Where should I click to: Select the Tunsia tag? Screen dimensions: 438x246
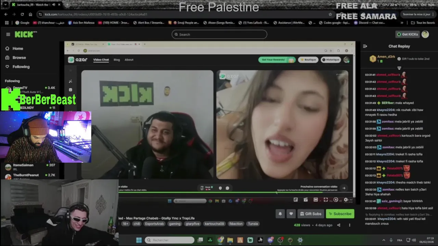pyautogui.click(x=253, y=224)
